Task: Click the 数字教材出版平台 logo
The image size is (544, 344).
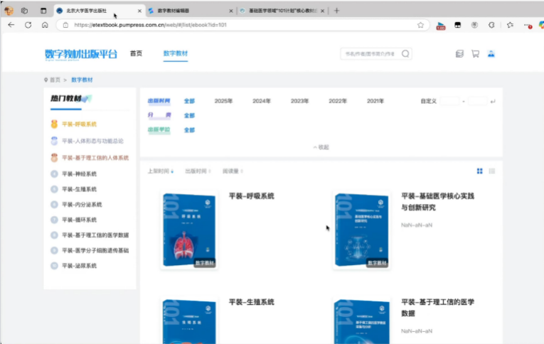Action: pyautogui.click(x=81, y=55)
